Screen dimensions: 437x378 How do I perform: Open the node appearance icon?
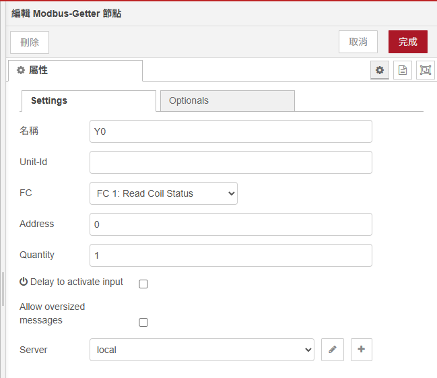coord(425,70)
